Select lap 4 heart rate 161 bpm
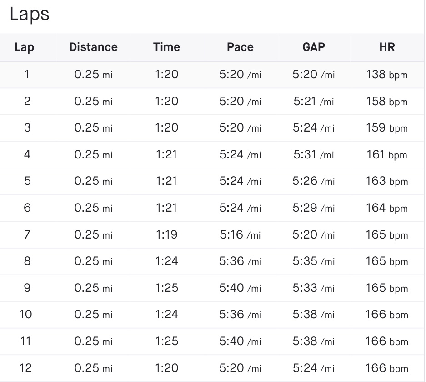426x382 pixels. [x=387, y=155]
